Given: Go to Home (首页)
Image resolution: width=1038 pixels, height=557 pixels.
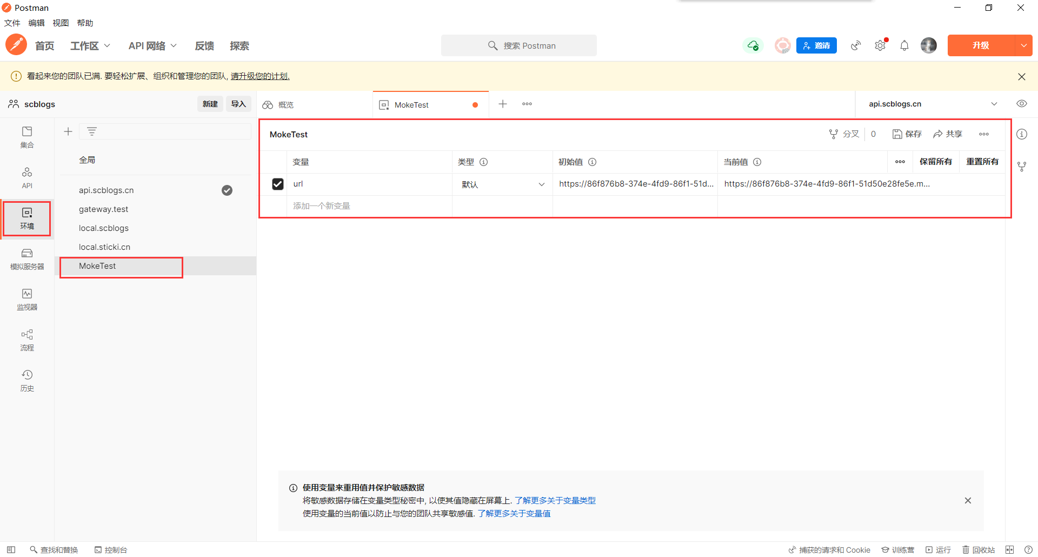Looking at the screenshot, I should (45, 46).
